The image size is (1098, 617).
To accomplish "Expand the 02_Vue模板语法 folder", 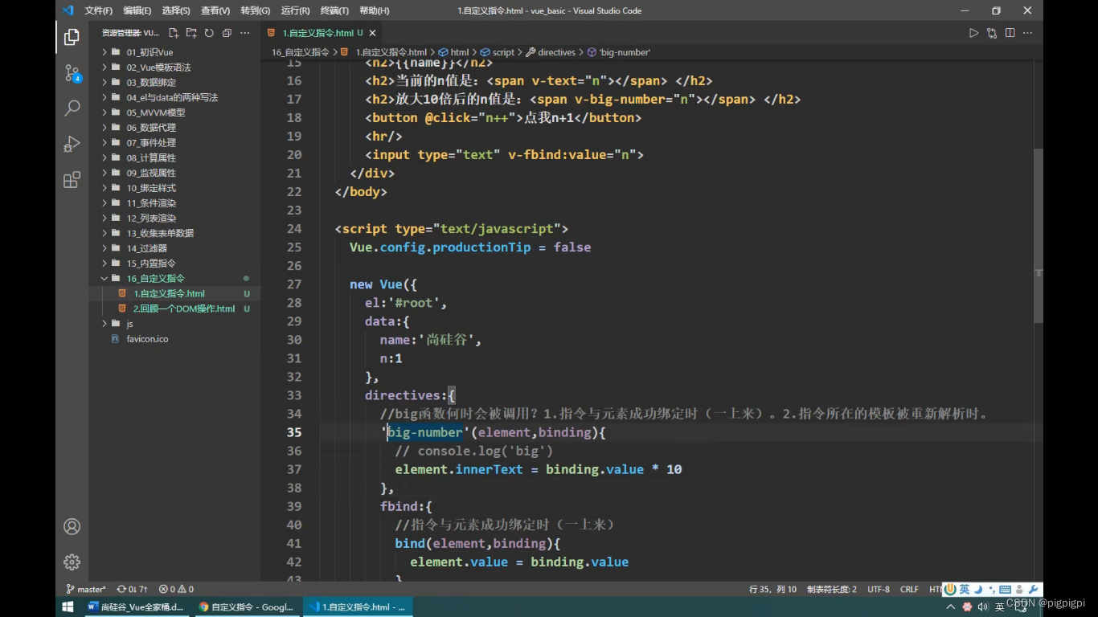I will [173, 67].
